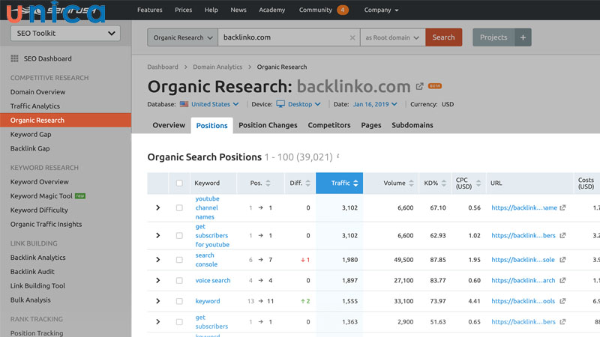
Task: Click the Domain Analytics breadcrumb
Action: pyautogui.click(x=217, y=67)
